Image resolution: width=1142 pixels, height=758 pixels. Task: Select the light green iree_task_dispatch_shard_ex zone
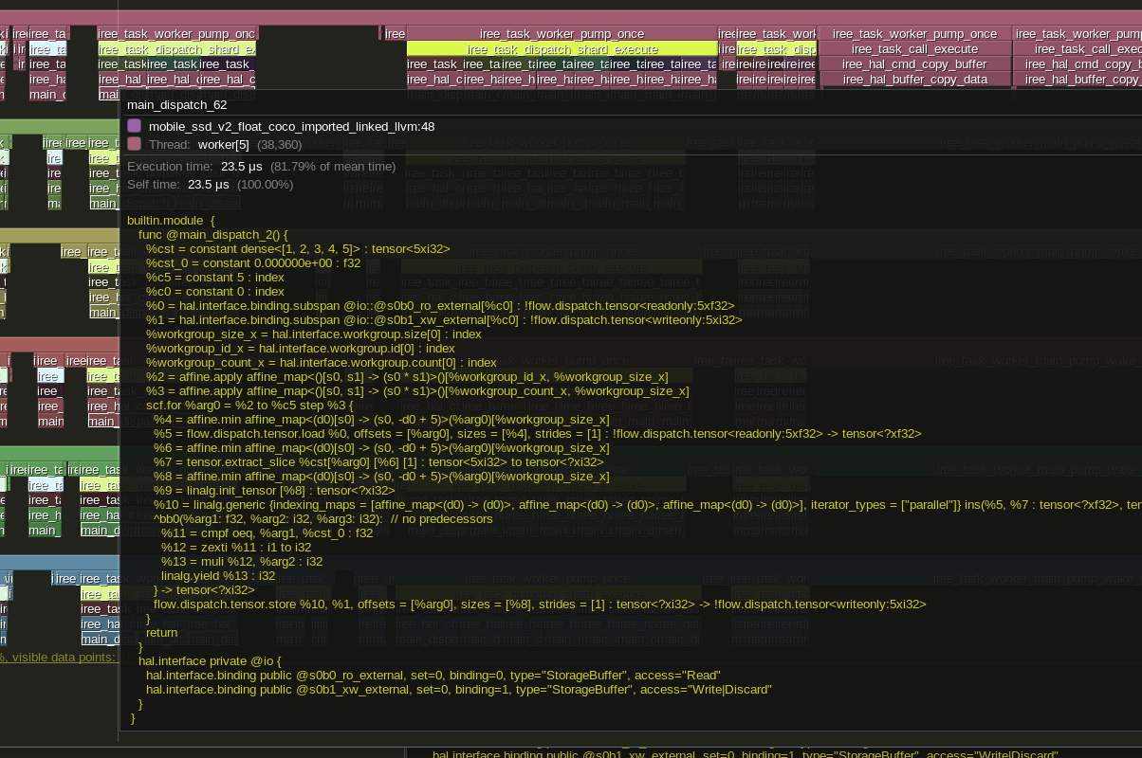click(176, 49)
